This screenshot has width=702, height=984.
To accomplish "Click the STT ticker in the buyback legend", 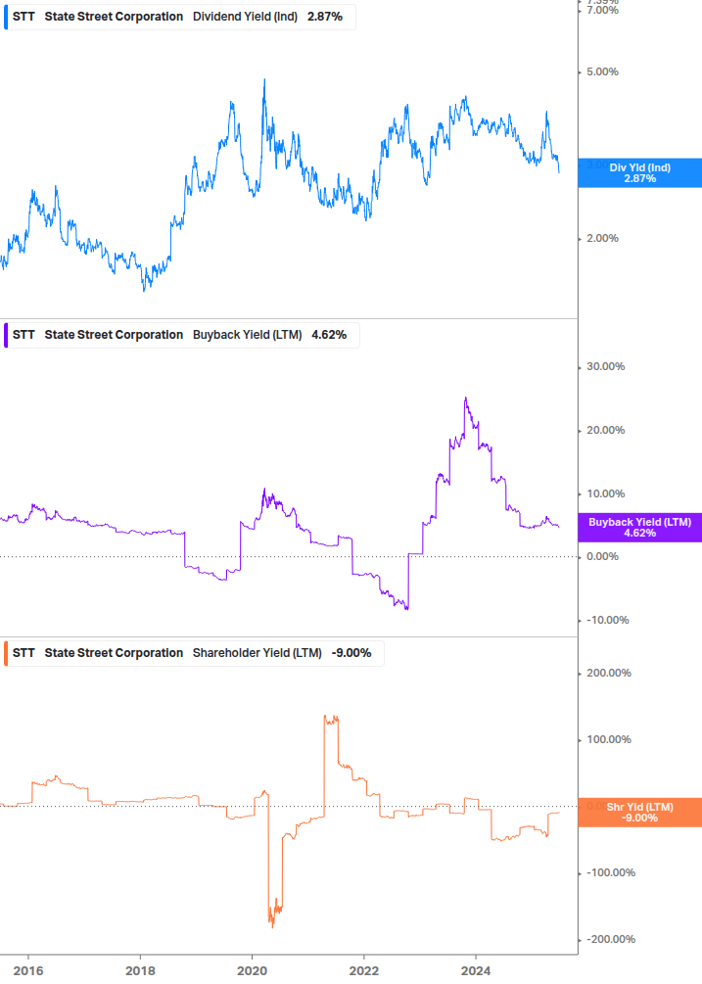I will coord(23,335).
